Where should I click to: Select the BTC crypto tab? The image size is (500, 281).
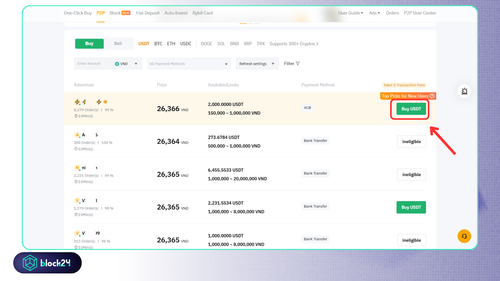point(158,44)
